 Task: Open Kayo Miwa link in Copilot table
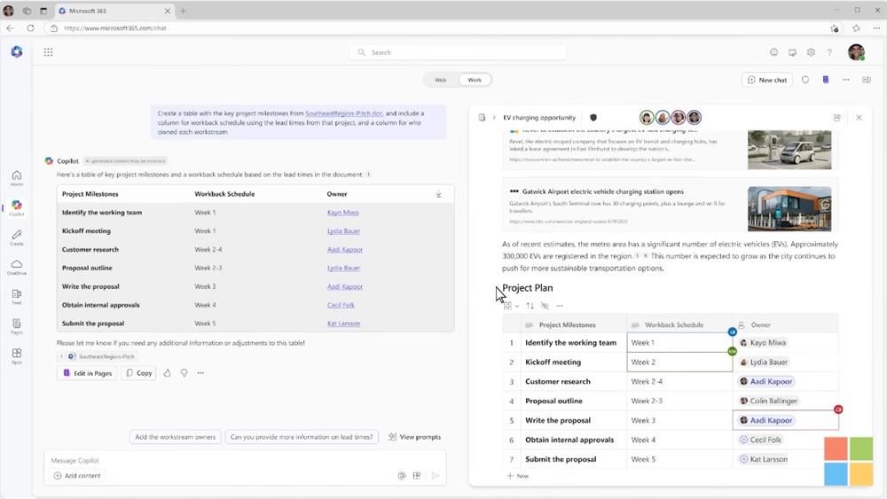342,213
